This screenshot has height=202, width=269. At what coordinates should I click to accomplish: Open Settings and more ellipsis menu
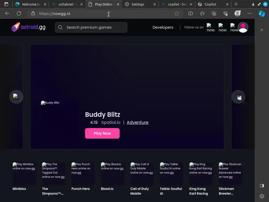[x=250, y=13]
